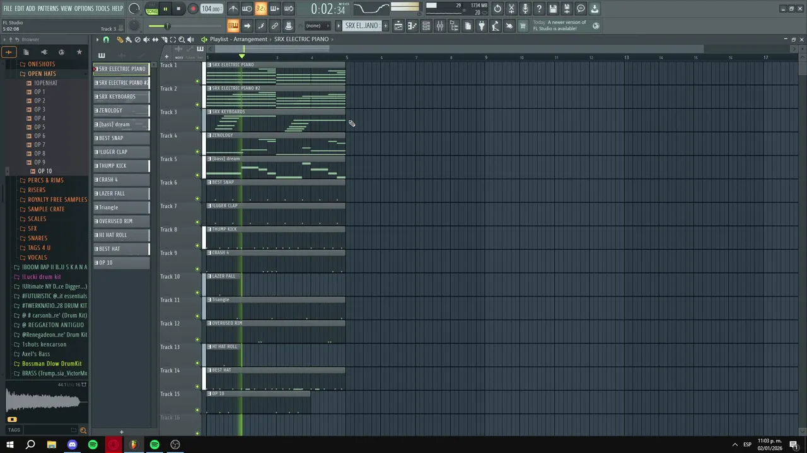
Task: Click the undo history icon
Action: (x=497, y=8)
